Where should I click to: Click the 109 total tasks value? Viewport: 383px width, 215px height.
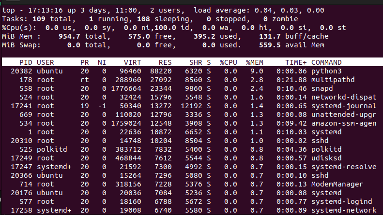[39, 19]
